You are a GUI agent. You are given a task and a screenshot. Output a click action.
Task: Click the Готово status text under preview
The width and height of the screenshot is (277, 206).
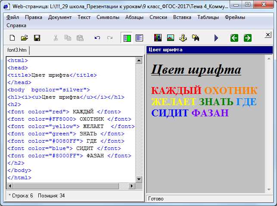pos(156,199)
